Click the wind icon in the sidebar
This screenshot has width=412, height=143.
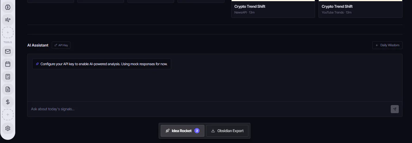tap(8, 20)
